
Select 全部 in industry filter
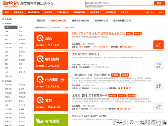coord(11,27)
